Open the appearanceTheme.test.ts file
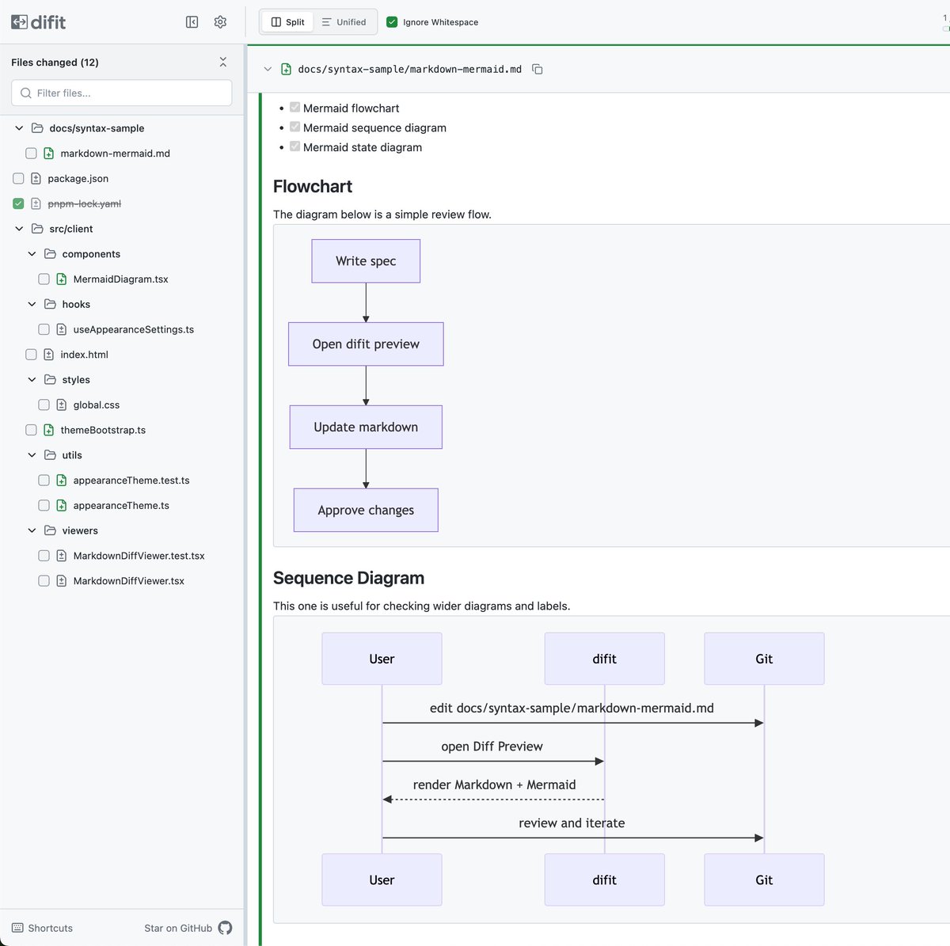 click(x=131, y=481)
